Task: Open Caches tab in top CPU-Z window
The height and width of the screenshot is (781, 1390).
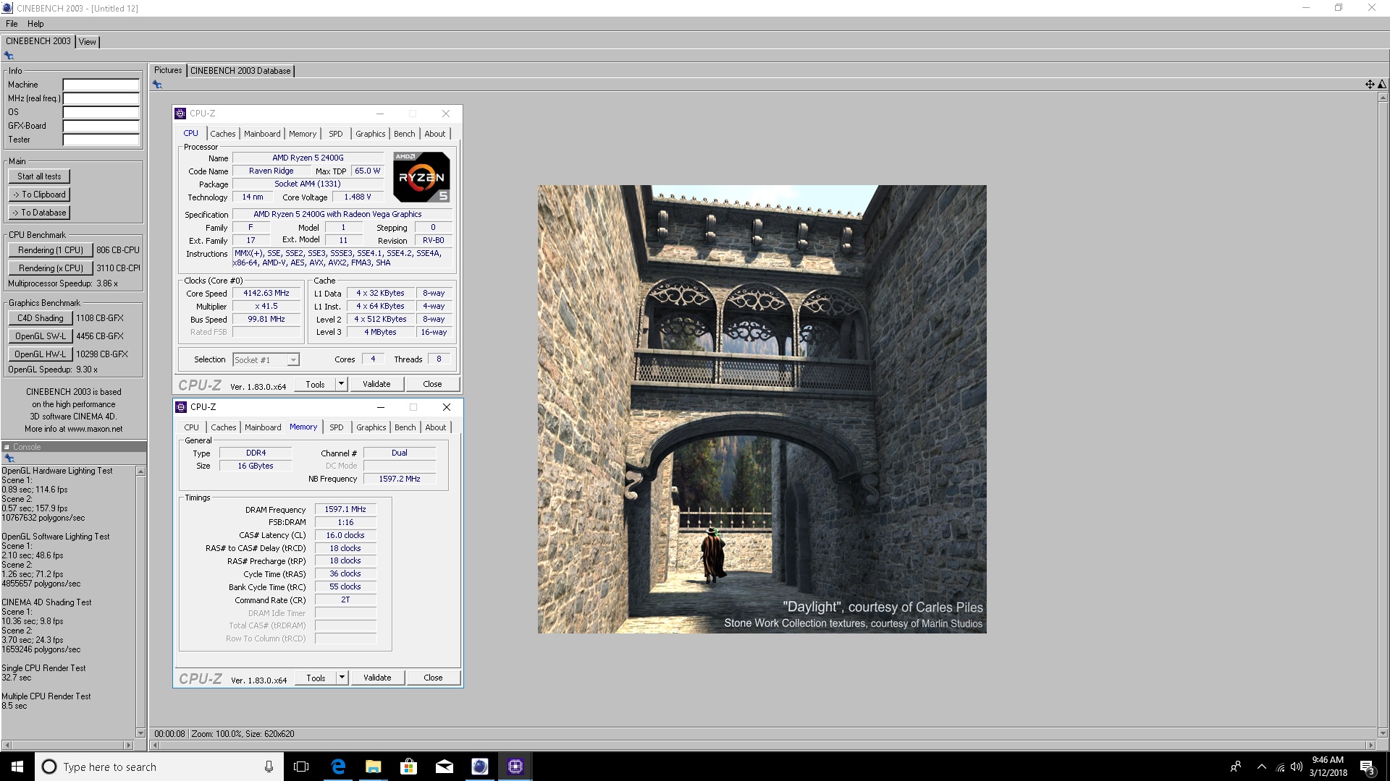Action: pos(223,134)
